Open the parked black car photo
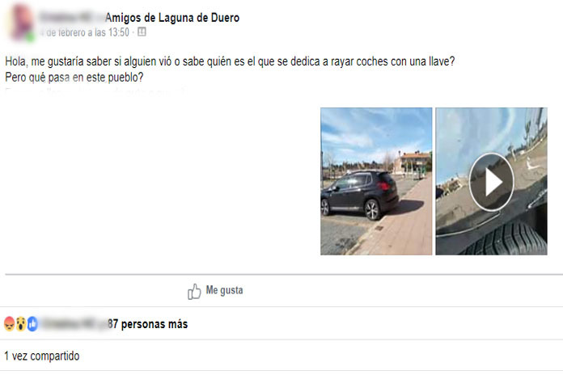The image size is (563, 375). coord(376,181)
